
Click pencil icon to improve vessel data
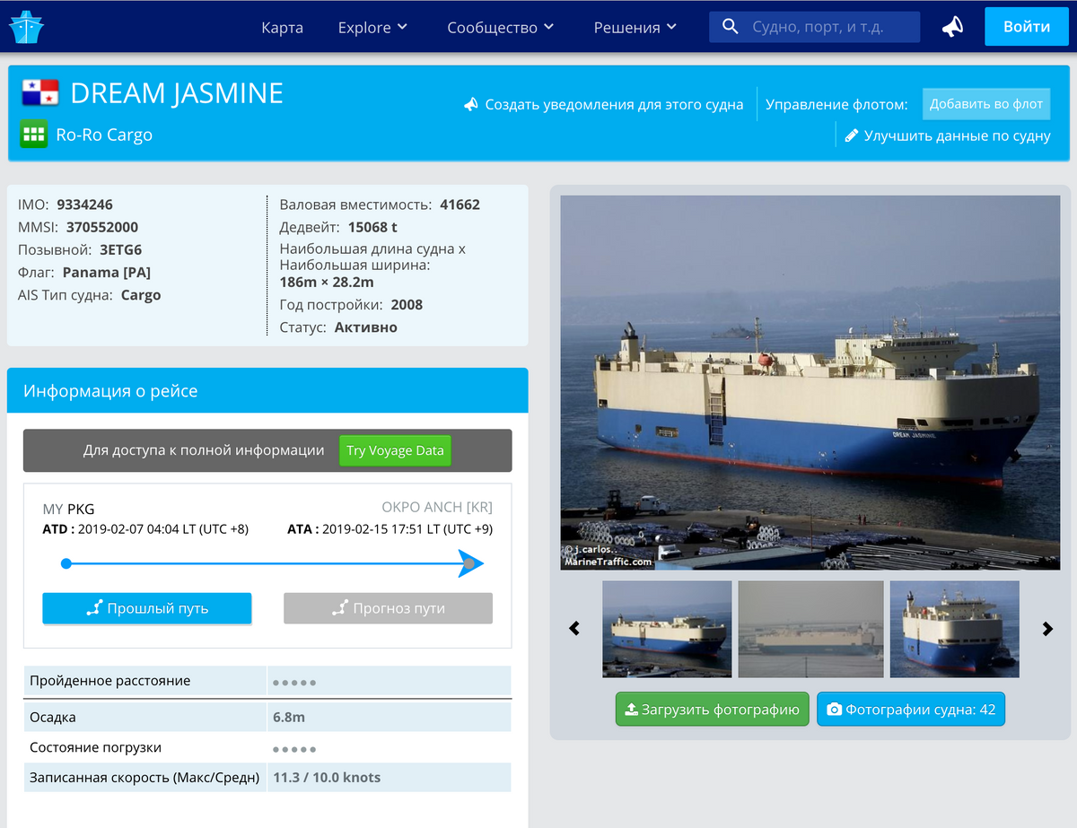852,136
